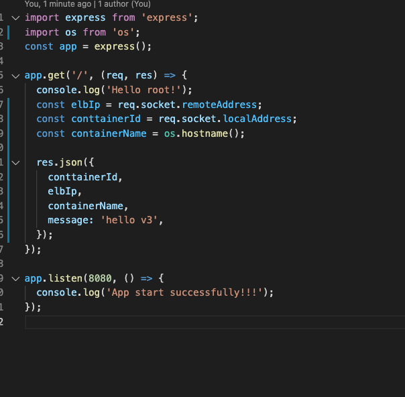Click the res parameter in the route callback
The width and height of the screenshot is (405, 397).
143,75
